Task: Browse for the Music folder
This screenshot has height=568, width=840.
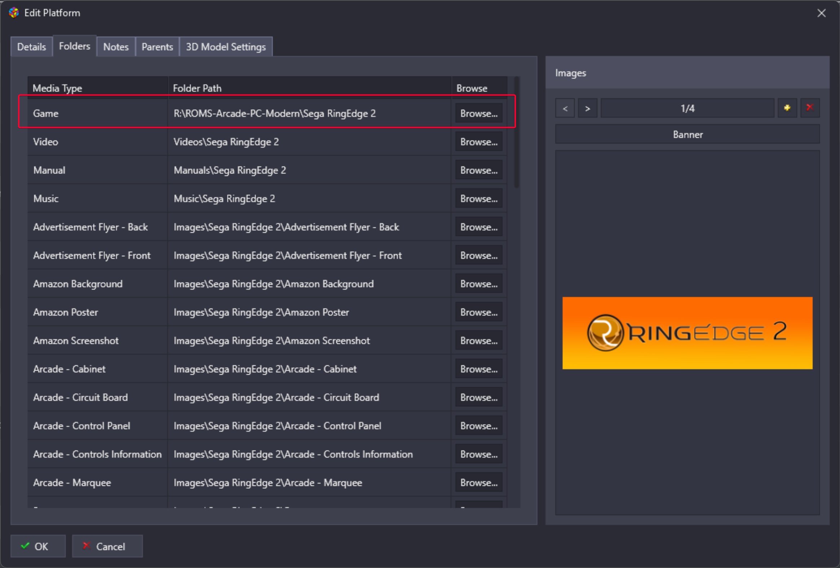Action: click(478, 199)
